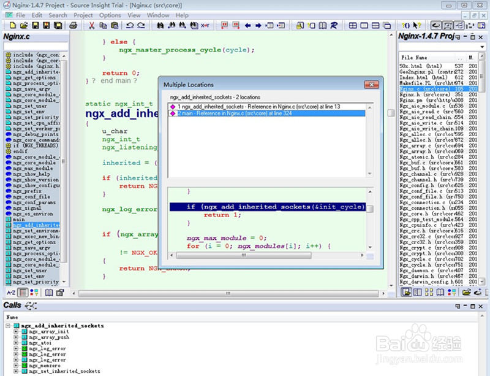Click the Cut scissors icon

click(91, 25)
